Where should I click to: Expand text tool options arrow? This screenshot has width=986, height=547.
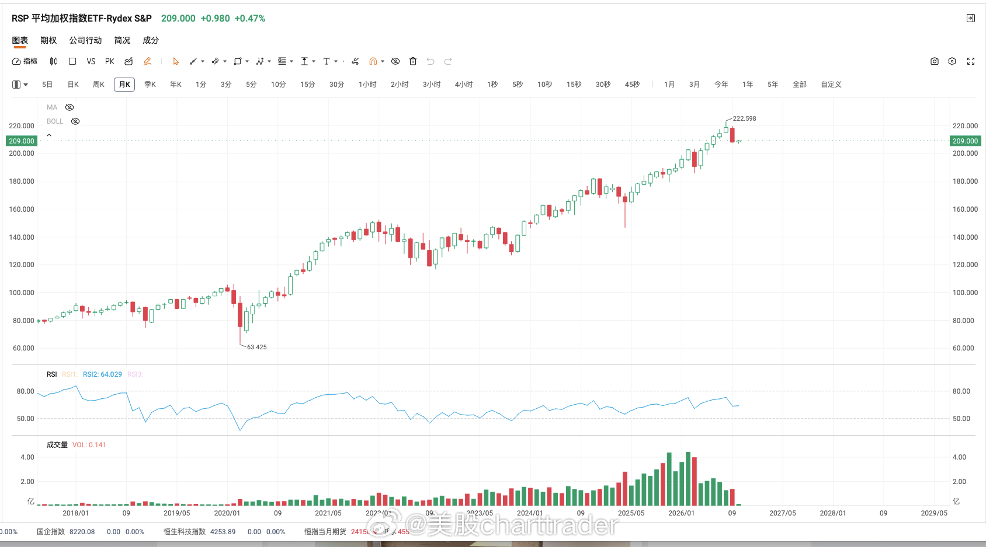(x=336, y=61)
